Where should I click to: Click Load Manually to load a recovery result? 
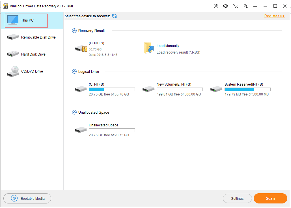click(x=168, y=46)
